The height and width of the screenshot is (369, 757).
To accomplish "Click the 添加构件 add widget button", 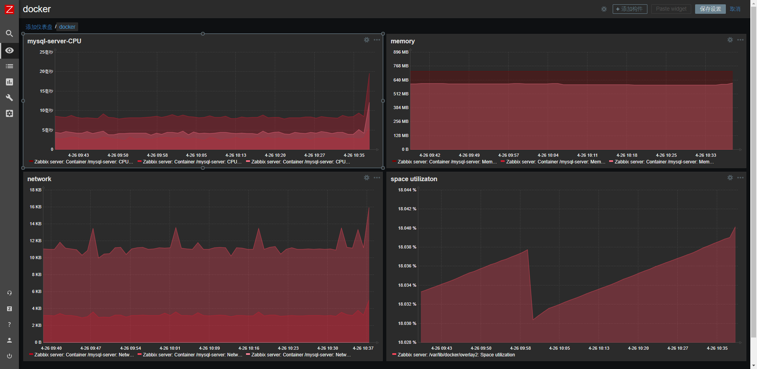I will 630,9.
